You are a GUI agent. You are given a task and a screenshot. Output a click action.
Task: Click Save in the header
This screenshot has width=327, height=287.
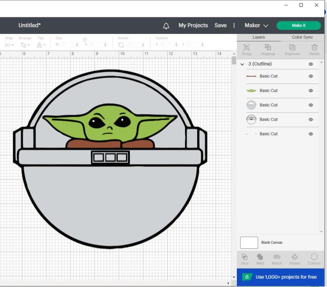[220, 25]
